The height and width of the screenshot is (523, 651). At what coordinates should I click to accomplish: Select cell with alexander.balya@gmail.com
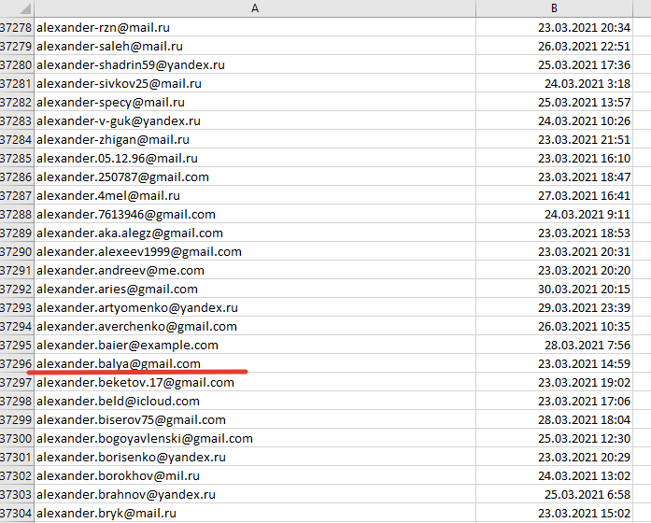tap(119, 364)
